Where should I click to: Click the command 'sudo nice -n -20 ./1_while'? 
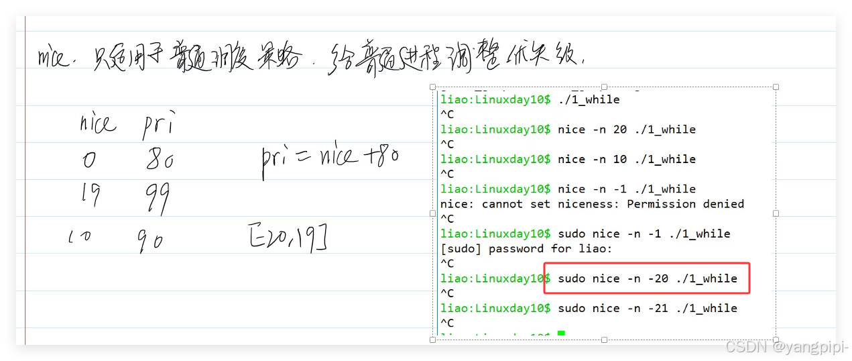click(647, 278)
